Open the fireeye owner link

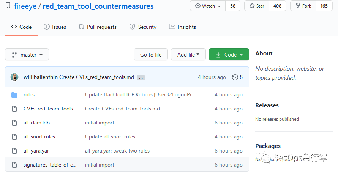tap(25, 6)
